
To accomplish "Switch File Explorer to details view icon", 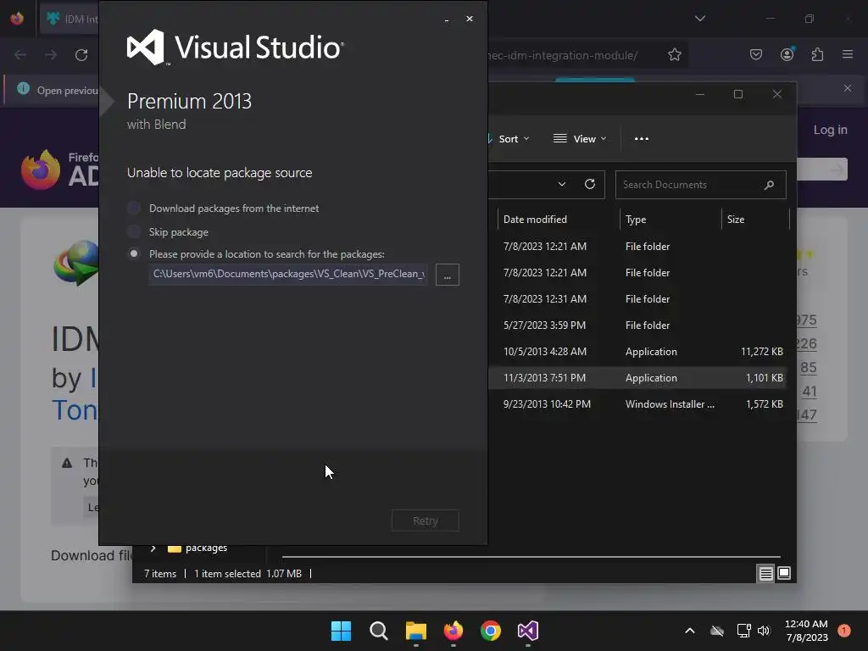I will point(765,574).
